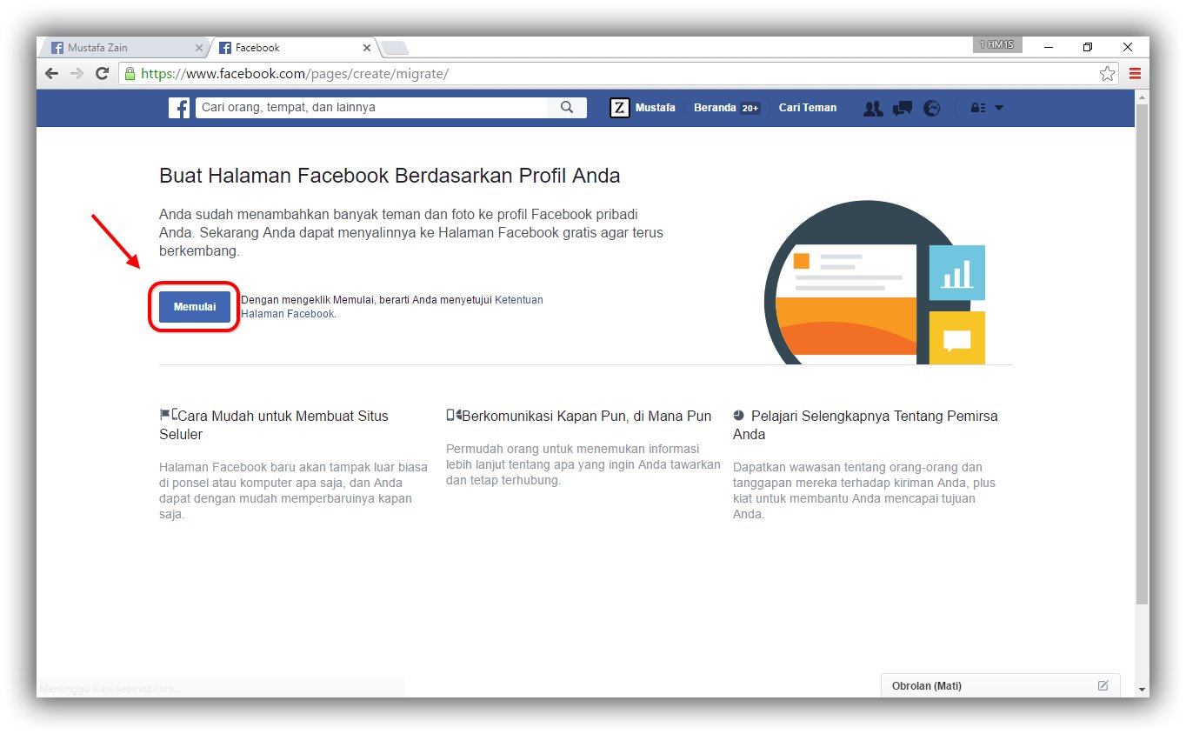This screenshot has height=734, width=1186.
Task: Click Pelajari Selengkapnya Tentang Pemirsa Anda heading
Action: tap(865, 425)
